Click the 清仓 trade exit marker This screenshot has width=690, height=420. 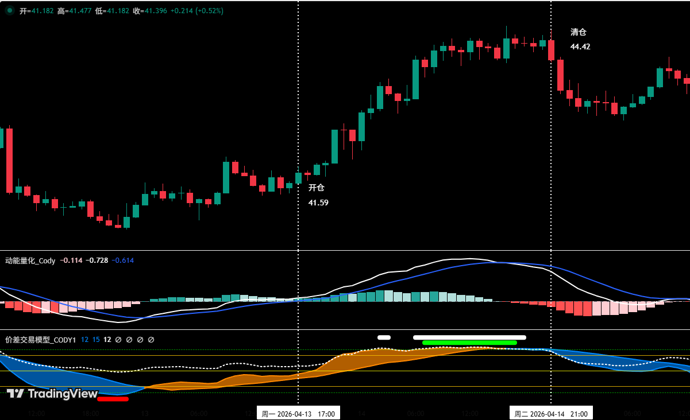[579, 33]
